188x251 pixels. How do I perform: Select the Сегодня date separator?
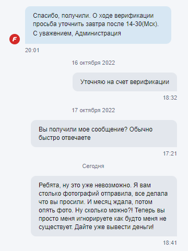click(93, 166)
